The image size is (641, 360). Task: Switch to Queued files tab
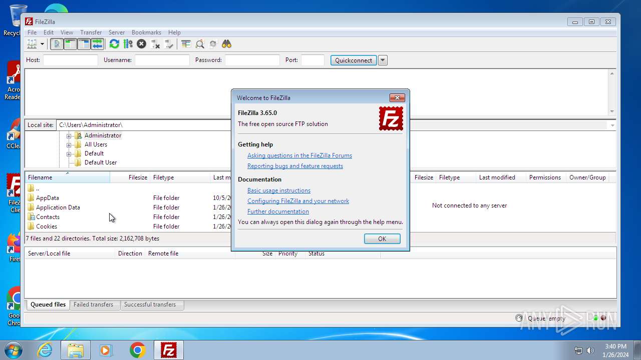click(x=48, y=304)
